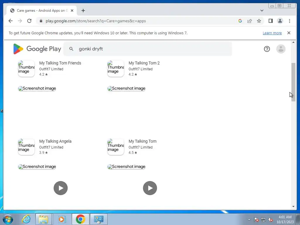Open My Talking Tom 2 screenshot image
Screen dimensions: 300x225
point(126,88)
